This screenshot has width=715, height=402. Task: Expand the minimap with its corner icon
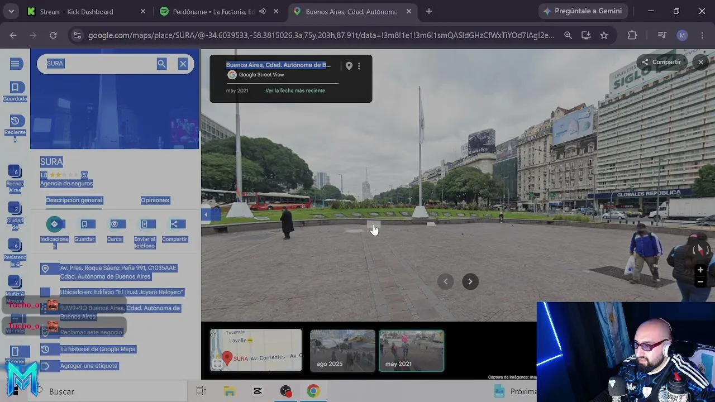click(217, 364)
